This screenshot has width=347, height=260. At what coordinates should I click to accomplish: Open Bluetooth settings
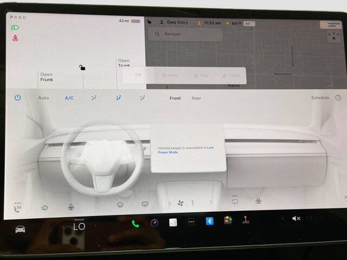(x=210, y=221)
